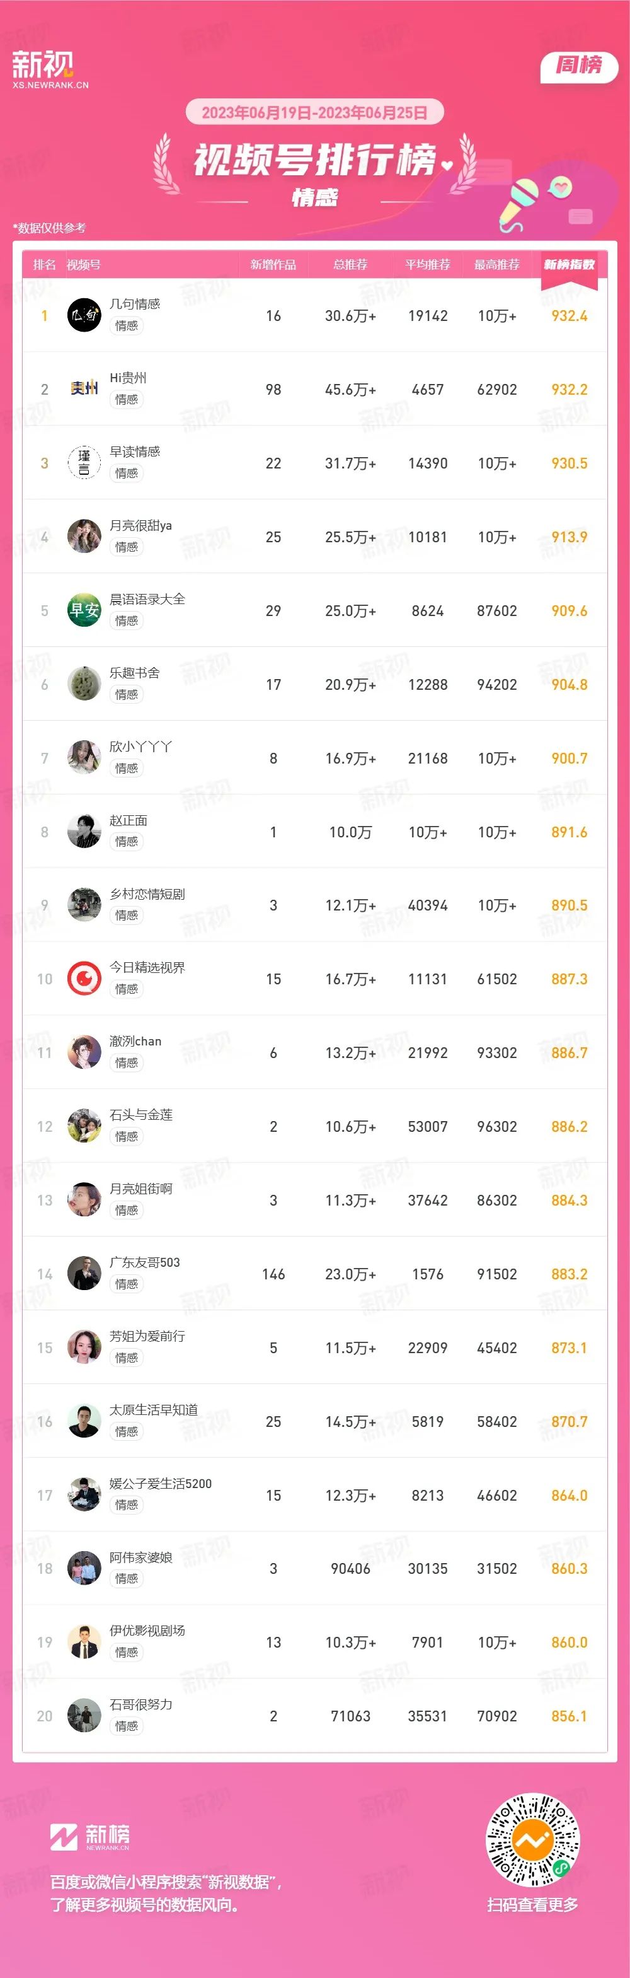Open the 赵正面 account name
630x1978 pixels.
(x=128, y=820)
